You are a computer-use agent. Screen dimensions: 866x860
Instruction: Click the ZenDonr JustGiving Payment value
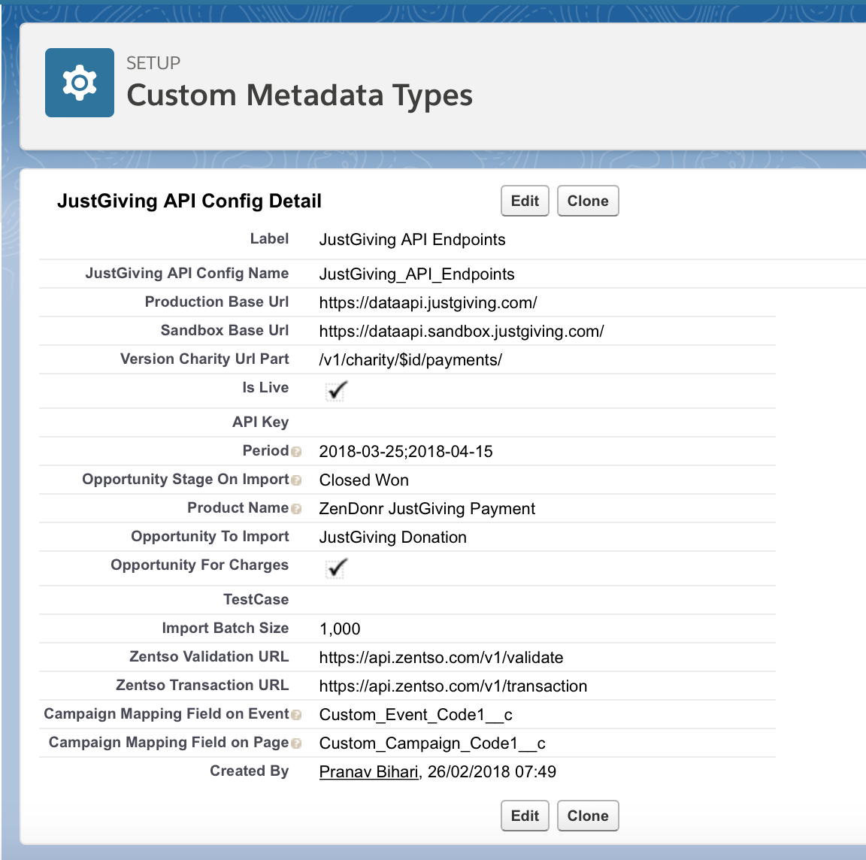(427, 509)
